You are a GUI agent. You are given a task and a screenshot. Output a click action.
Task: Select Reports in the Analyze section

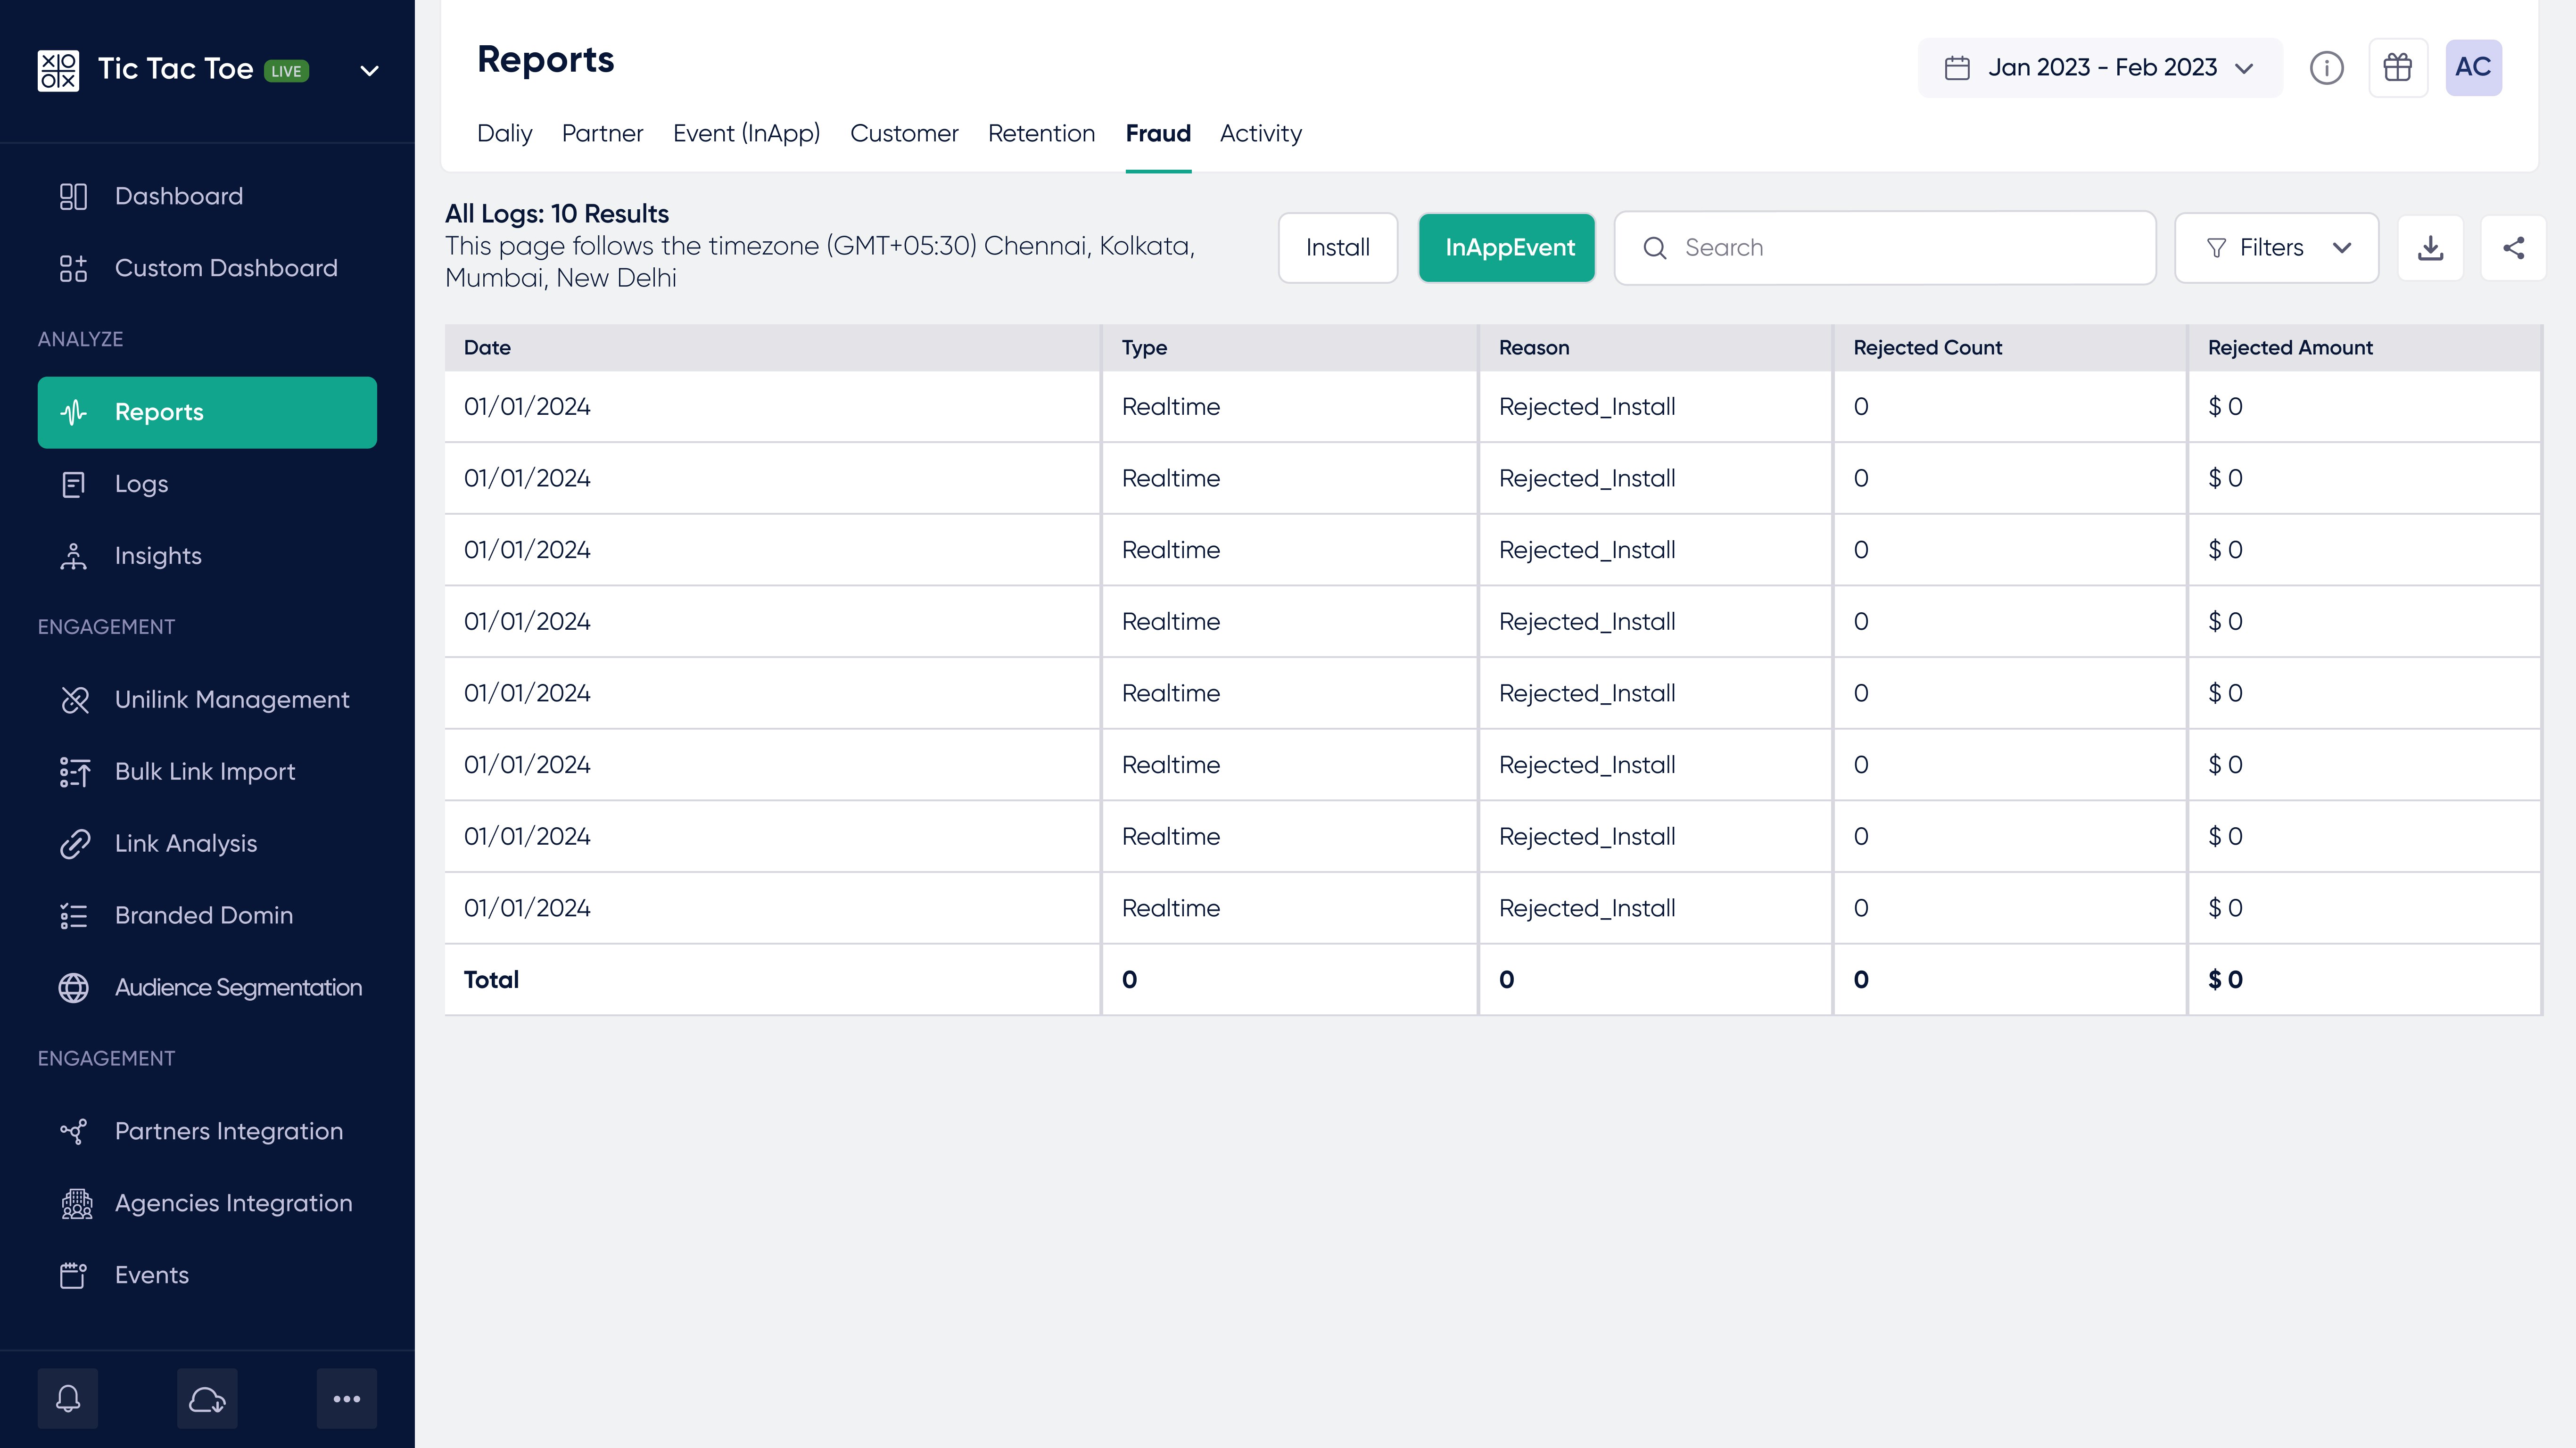(x=207, y=412)
